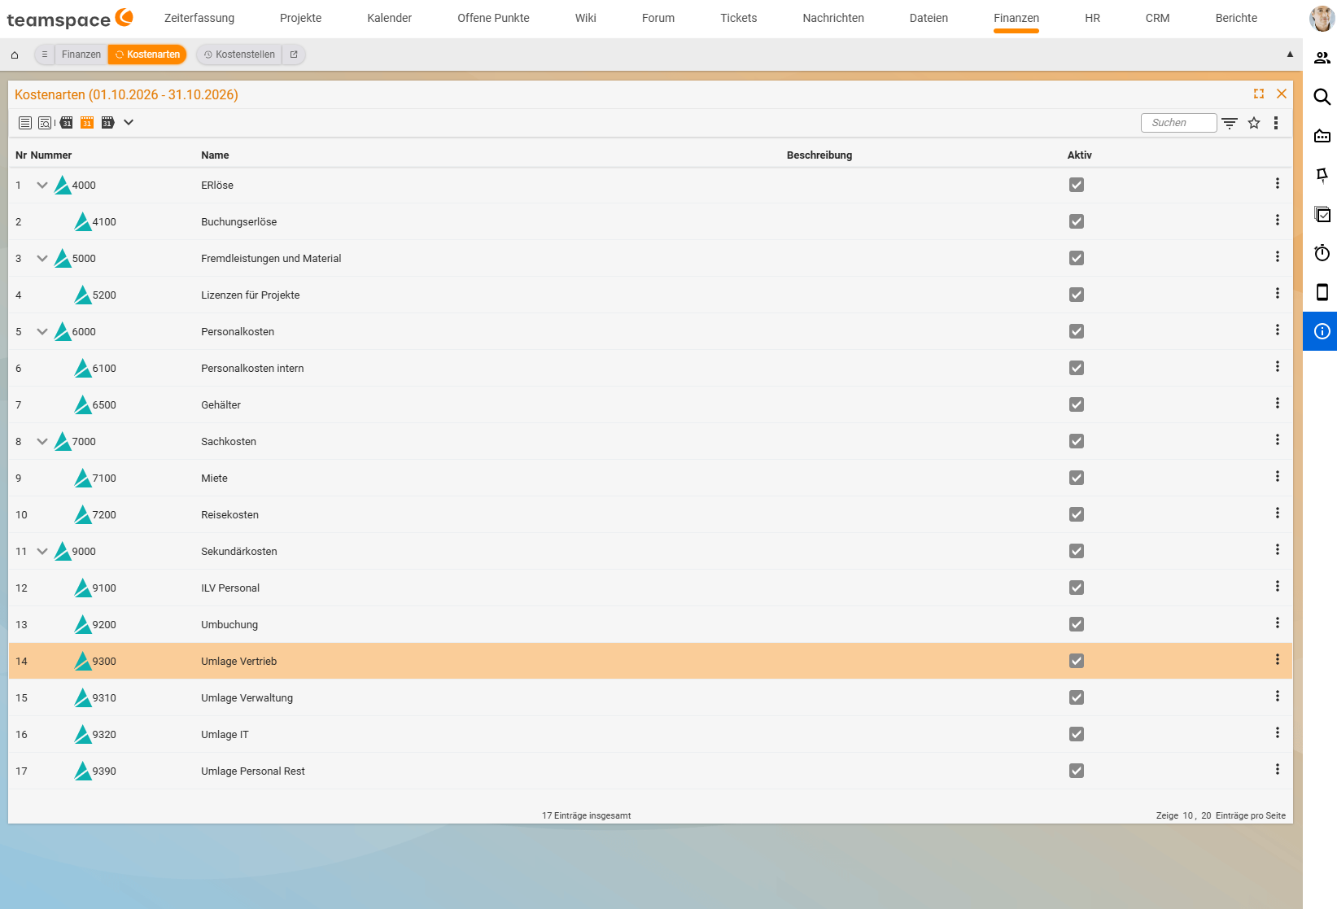The height and width of the screenshot is (909, 1337).
Task: Switch to the Projekte module
Action: [301, 18]
